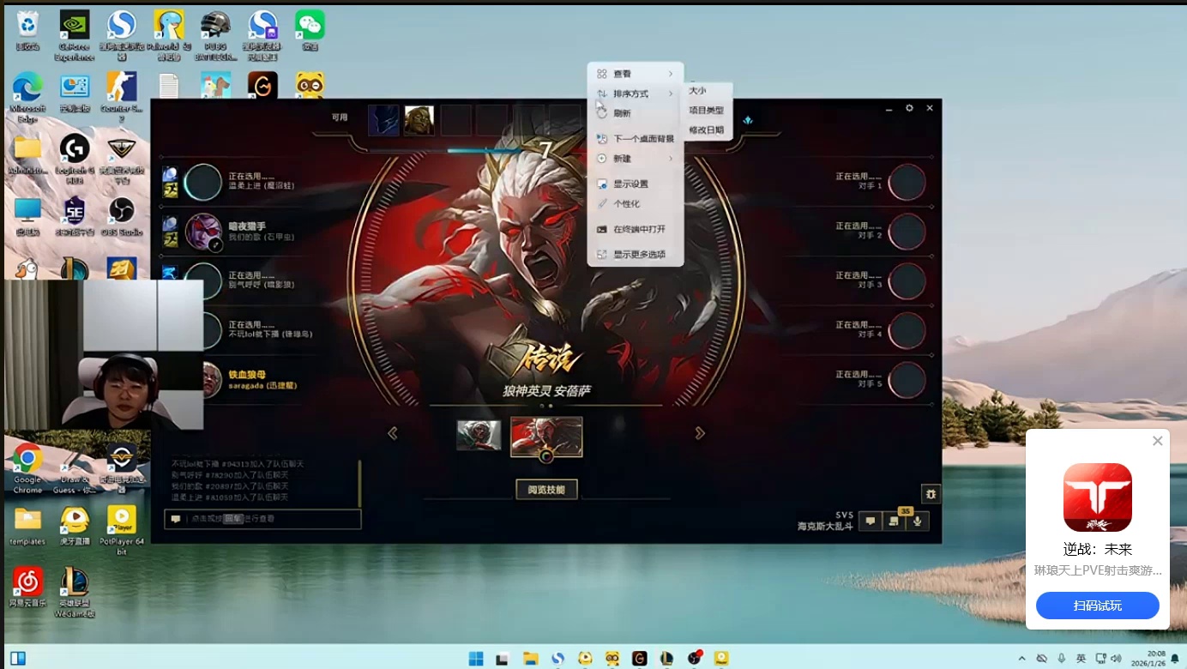Viewport: 1187px width, 669px height.
Task: Launch WeChat from the desktop shortcut
Action: coord(310,33)
